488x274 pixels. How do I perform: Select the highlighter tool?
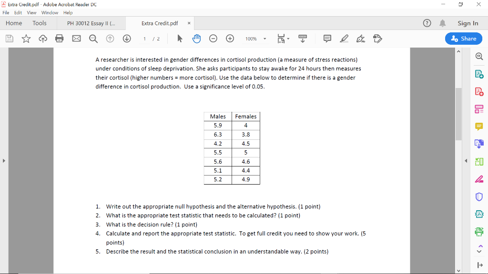[x=344, y=39]
